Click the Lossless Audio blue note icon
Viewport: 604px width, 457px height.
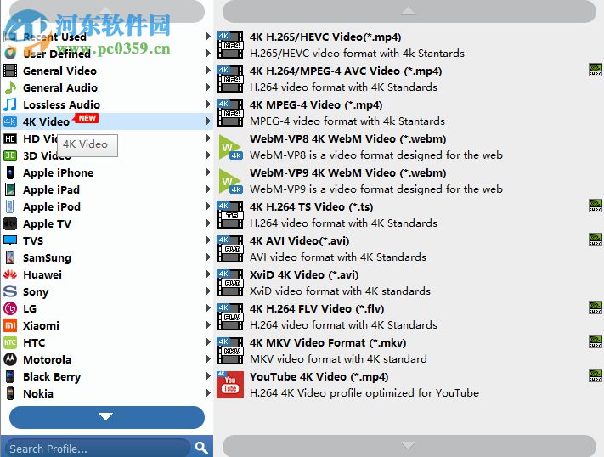tap(10, 104)
